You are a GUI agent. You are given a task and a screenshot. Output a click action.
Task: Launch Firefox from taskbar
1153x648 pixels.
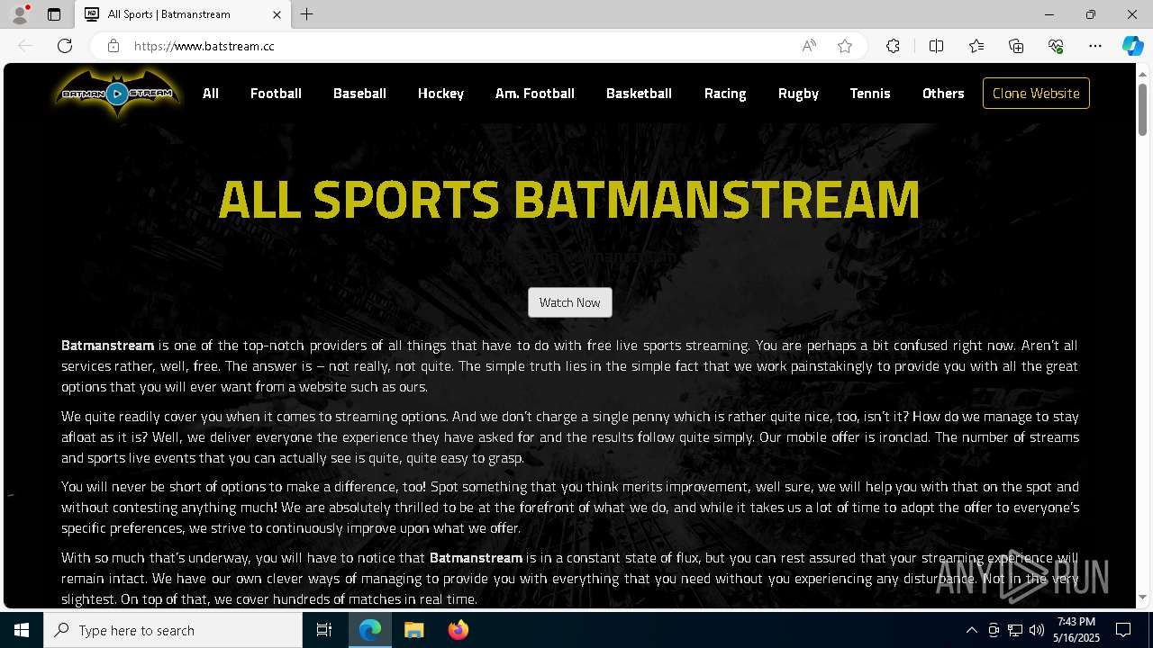(458, 630)
